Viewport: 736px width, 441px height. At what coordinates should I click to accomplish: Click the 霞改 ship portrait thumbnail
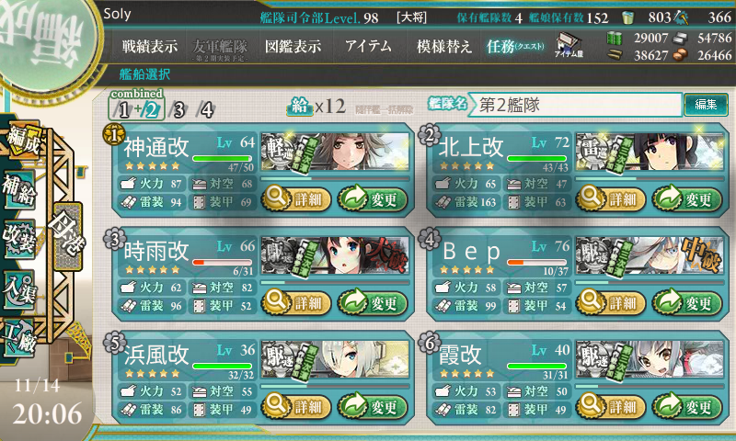650,359
